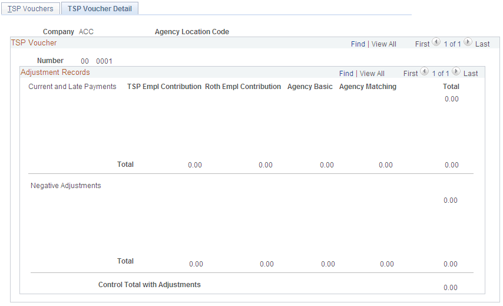Click Find in the TSP Voucher header
The image size is (503, 306).
coord(358,44)
